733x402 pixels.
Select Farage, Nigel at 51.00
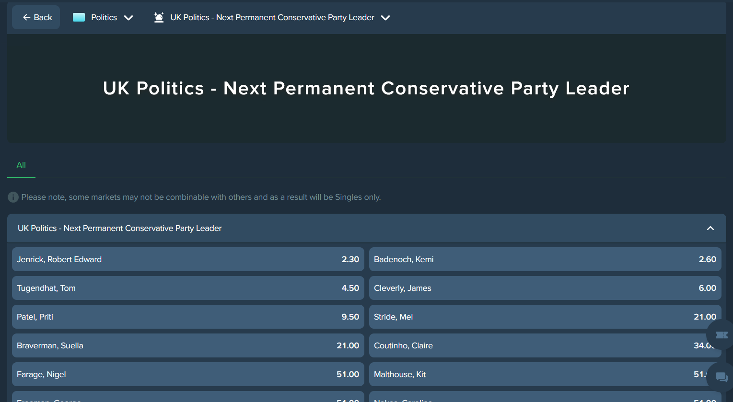tap(188, 374)
